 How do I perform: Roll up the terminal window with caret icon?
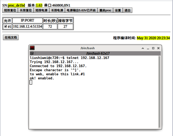pos(143,48)
